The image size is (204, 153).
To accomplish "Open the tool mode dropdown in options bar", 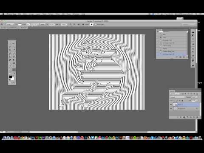I will coord(10,25).
